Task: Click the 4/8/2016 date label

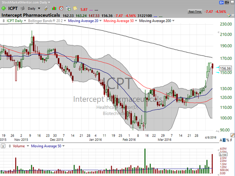Action: click(211, 137)
